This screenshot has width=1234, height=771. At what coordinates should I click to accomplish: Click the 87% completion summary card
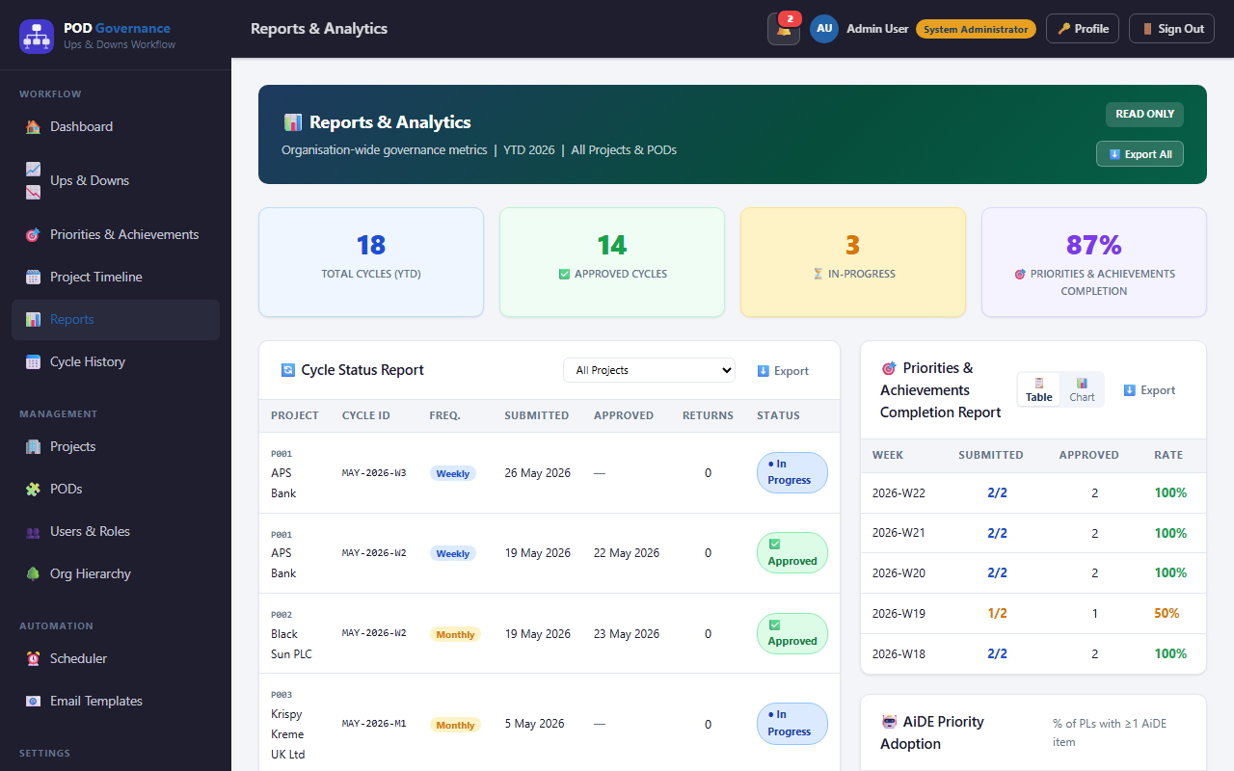[x=1094, y=262]
